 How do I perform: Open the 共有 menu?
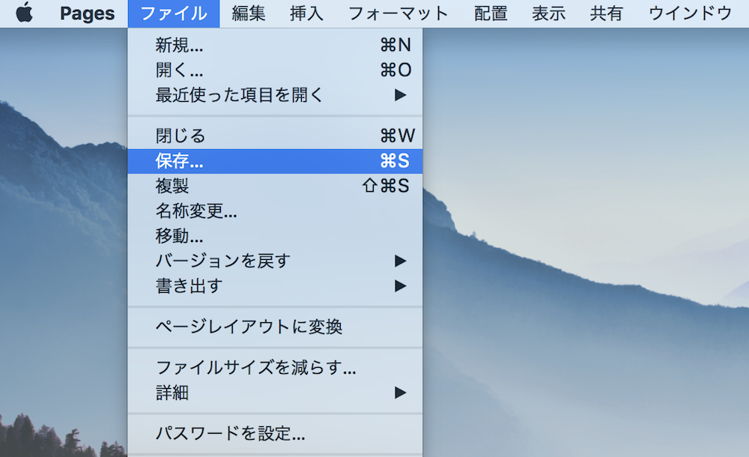(606, 13)
